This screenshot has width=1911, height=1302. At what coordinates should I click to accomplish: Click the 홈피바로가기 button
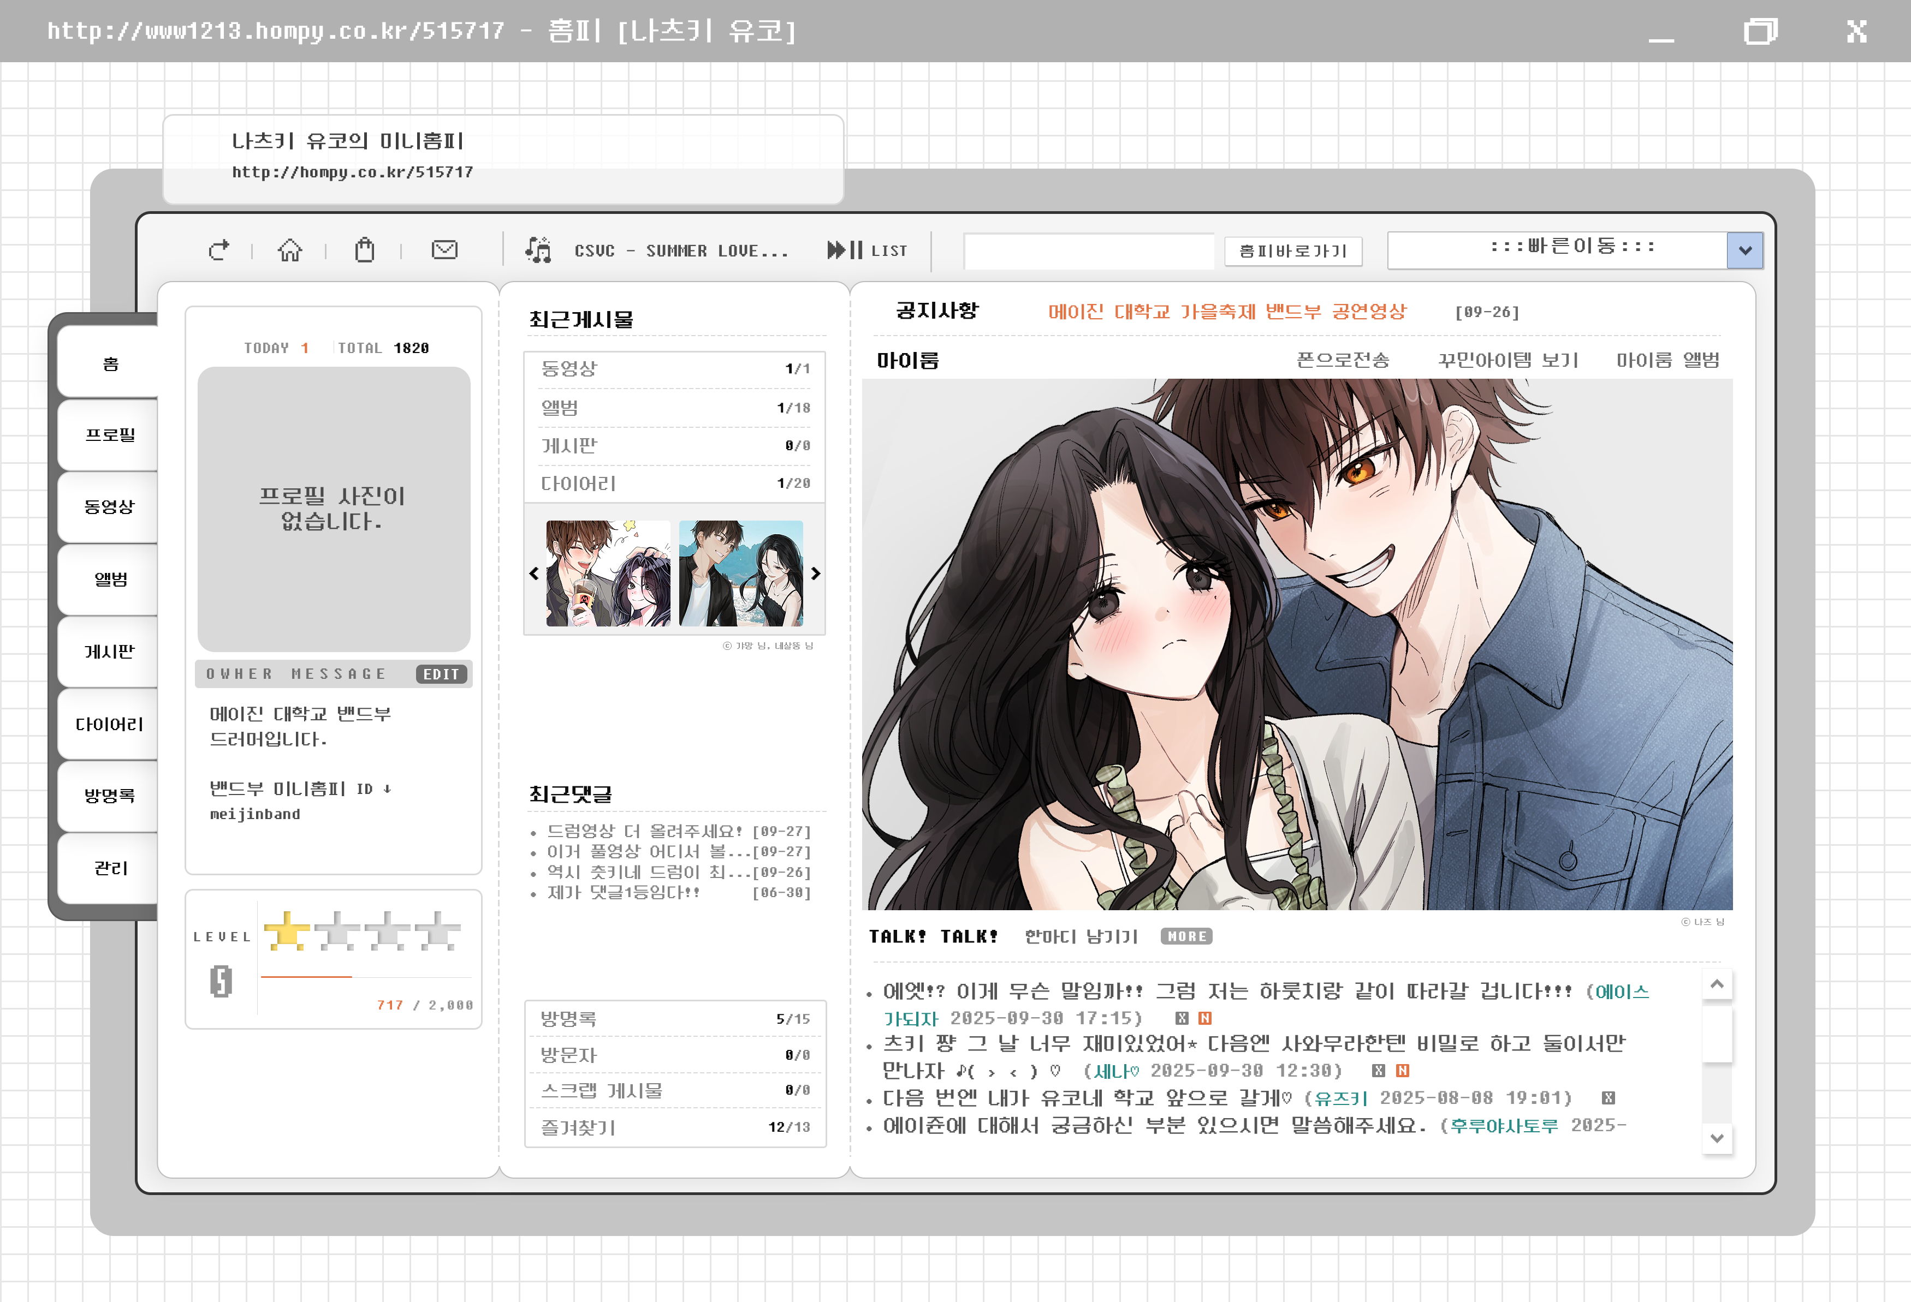(x=1292, y=250)
